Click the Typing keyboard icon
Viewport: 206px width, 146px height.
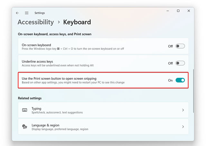click(25, 110)
